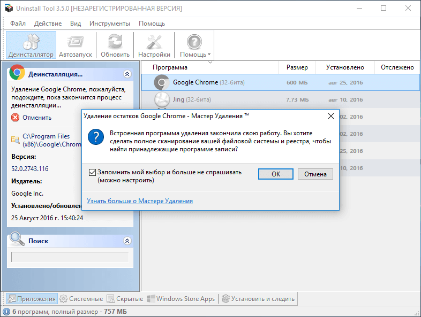
Task: Select the Google Chrome row in list
Action: [x=280, y=82]
